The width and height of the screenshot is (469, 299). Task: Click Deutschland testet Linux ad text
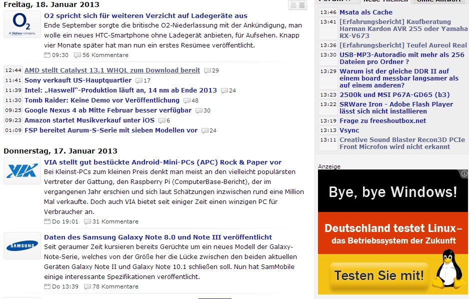click(x=393, y=228)
